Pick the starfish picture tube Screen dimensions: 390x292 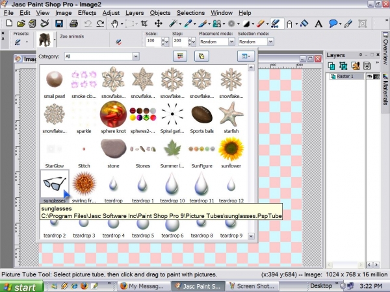coord(231,117)
